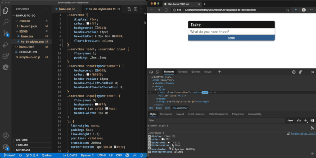
Task: Open the browser settings ellipsis menu
Action: tap(311, 10)
